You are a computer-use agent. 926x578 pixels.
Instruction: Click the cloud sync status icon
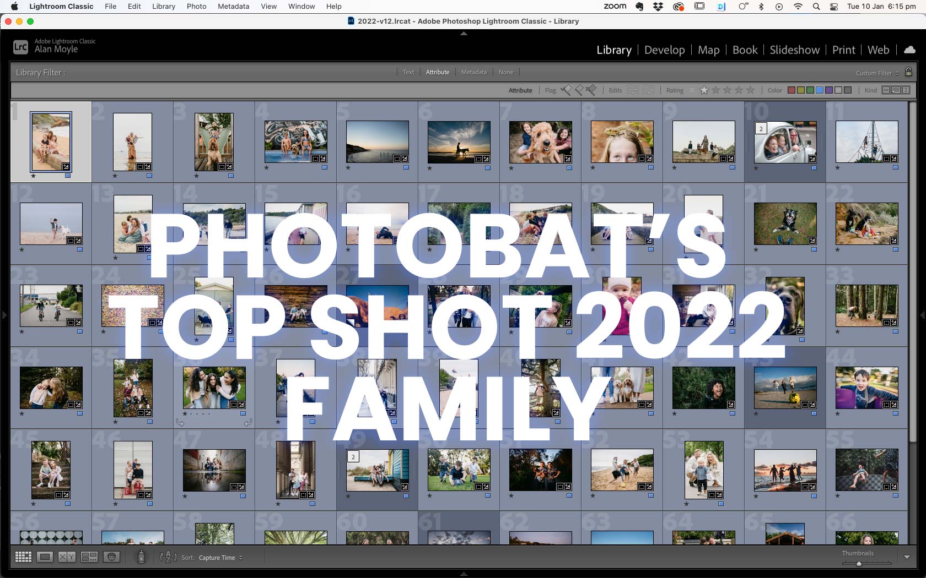click(909, 50)
